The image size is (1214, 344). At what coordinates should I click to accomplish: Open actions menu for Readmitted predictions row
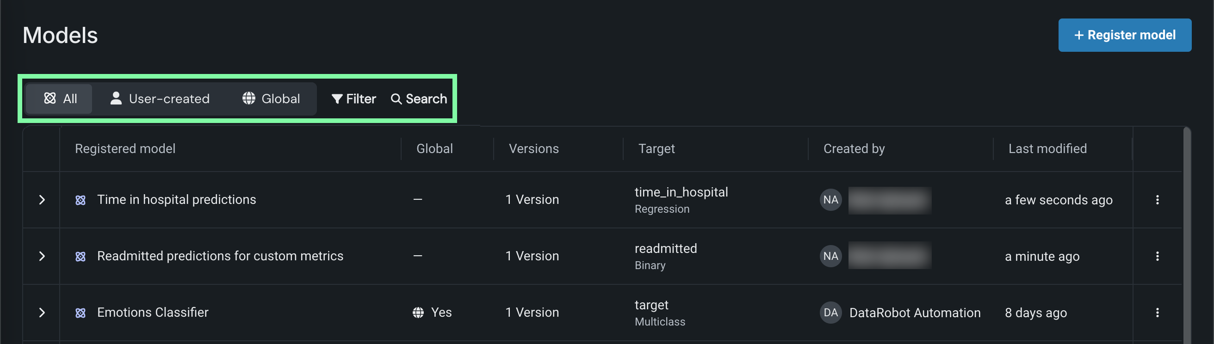point(1157,256)
